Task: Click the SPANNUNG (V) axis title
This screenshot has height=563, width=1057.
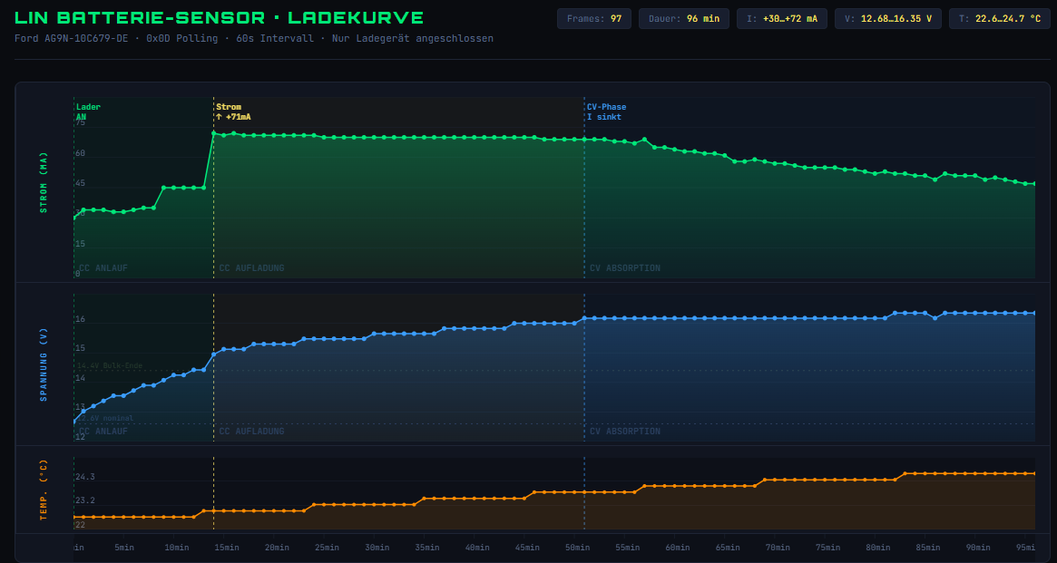Action: (x=43, y=364)
